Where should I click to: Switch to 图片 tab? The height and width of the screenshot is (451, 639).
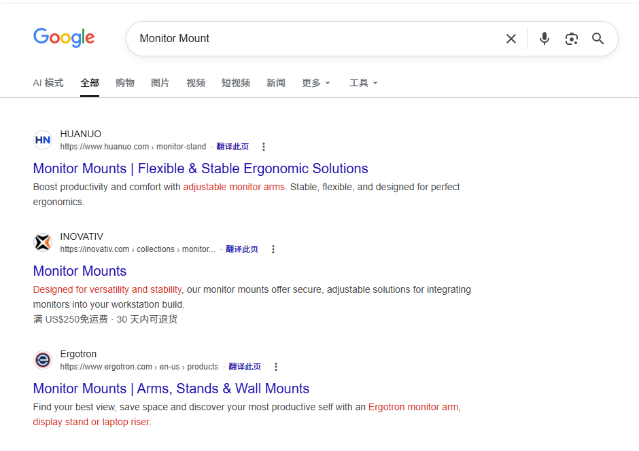pyautogui.click(x=160, y=83)
